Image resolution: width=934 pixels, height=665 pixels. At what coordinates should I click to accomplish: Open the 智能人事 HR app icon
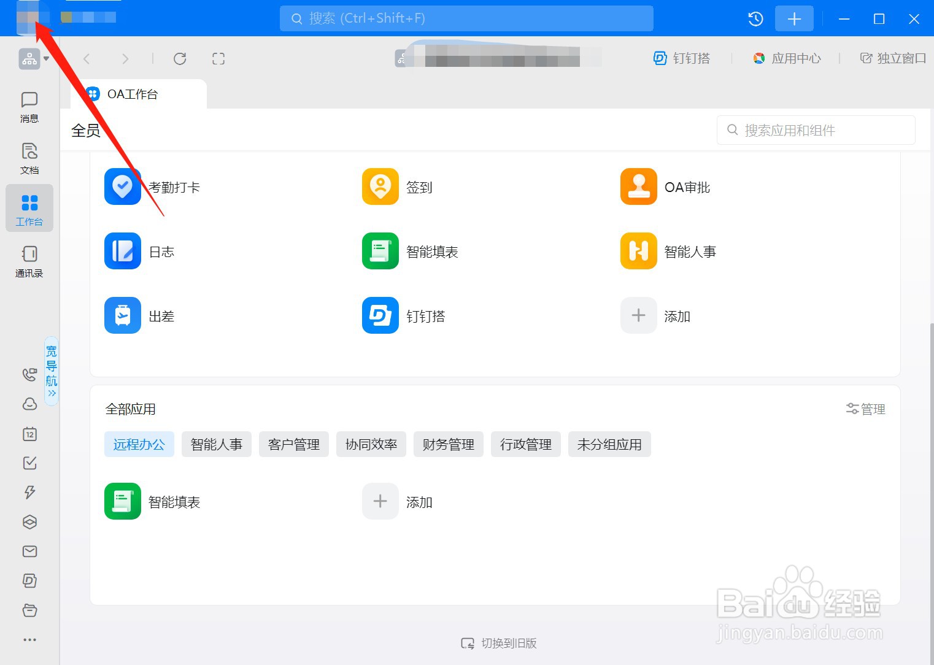638,251
